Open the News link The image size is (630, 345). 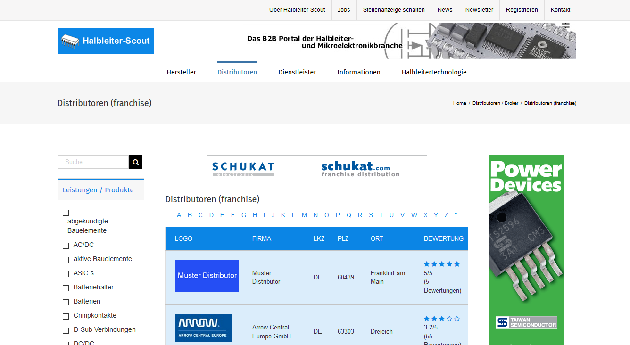tap(445, 10)
